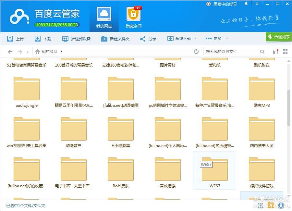292x211 pixels.
Task: Select the Bobi皮肤 folder
Action: tap(121, 173)
